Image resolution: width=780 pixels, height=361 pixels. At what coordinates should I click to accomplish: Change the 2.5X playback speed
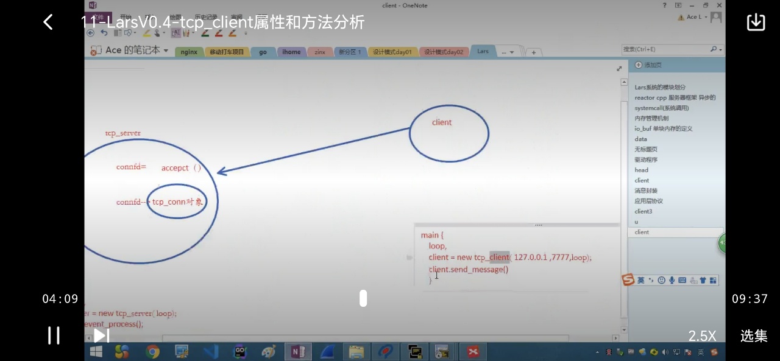coord(702,335)
